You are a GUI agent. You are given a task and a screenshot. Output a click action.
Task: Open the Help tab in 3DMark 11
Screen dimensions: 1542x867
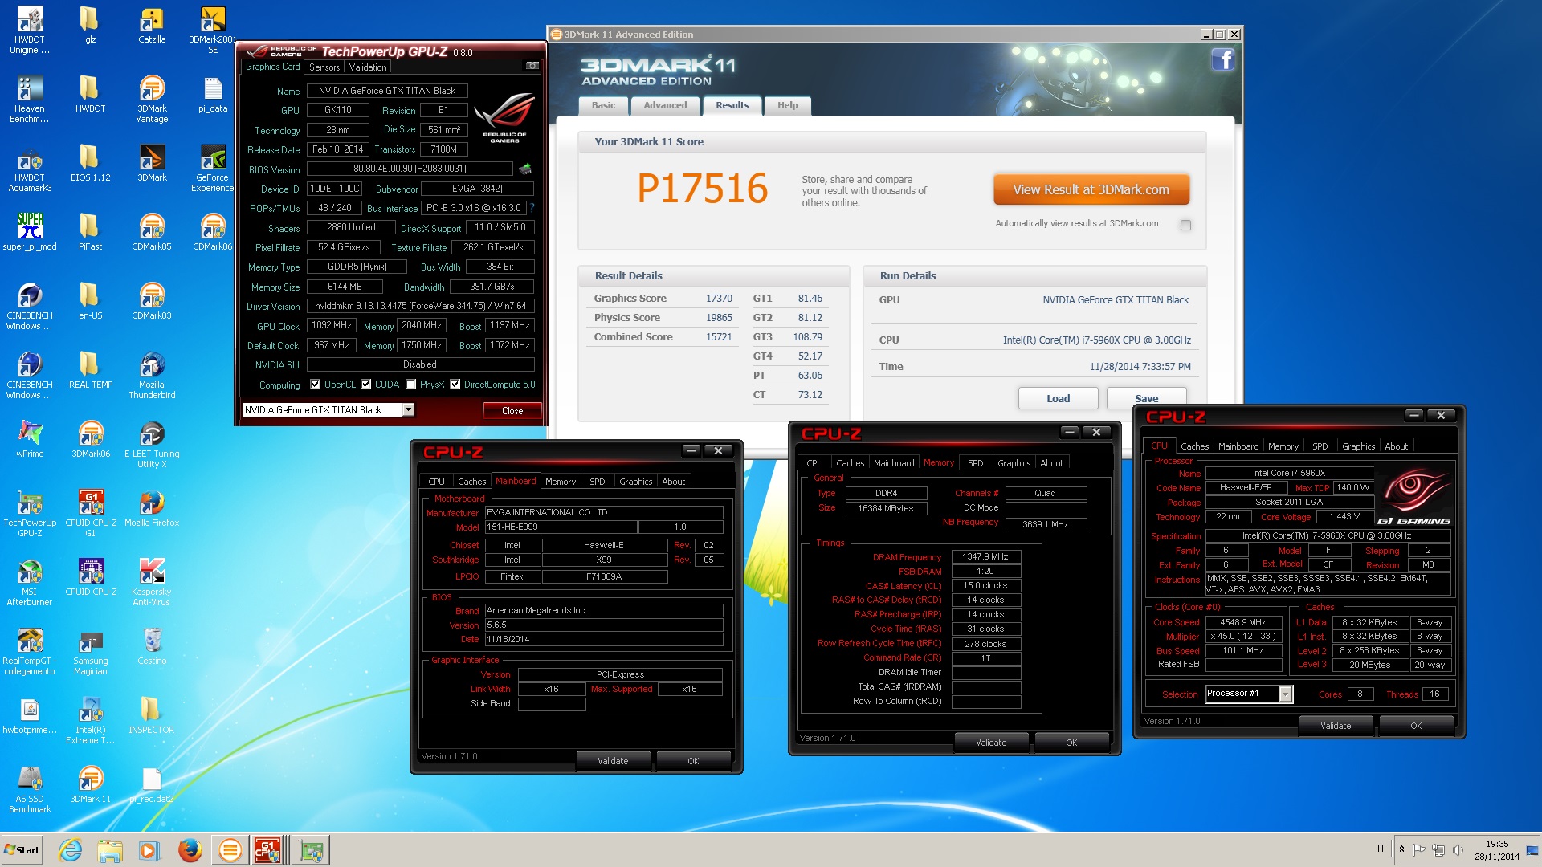tap(787, 105)
